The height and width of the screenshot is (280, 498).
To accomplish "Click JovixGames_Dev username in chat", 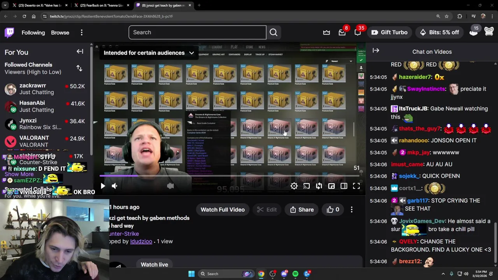I will (422, 221).
